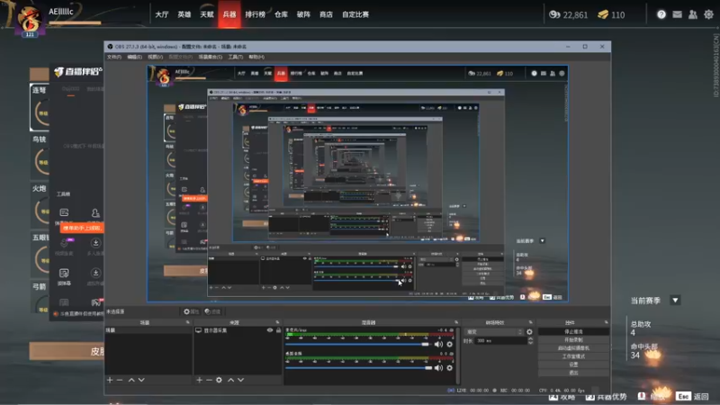Expand the 当前赛季 season dropdown arrow

(x=675, y=301)
